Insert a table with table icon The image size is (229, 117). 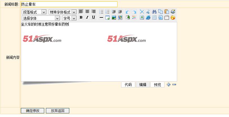tap(154, 18)
